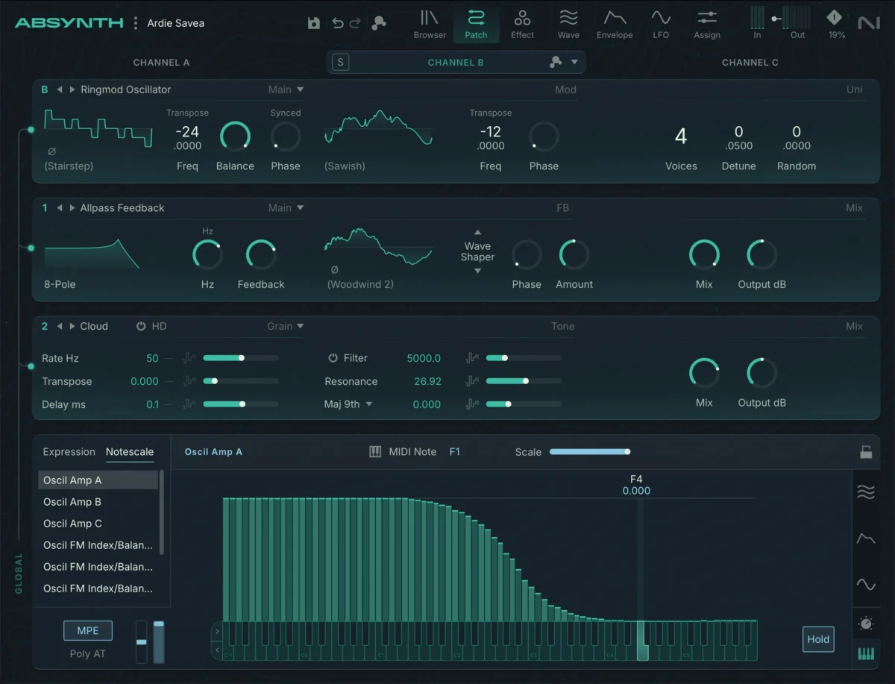Click the Sawish waveform display
895x684 pixels.
tap(378, 128)
